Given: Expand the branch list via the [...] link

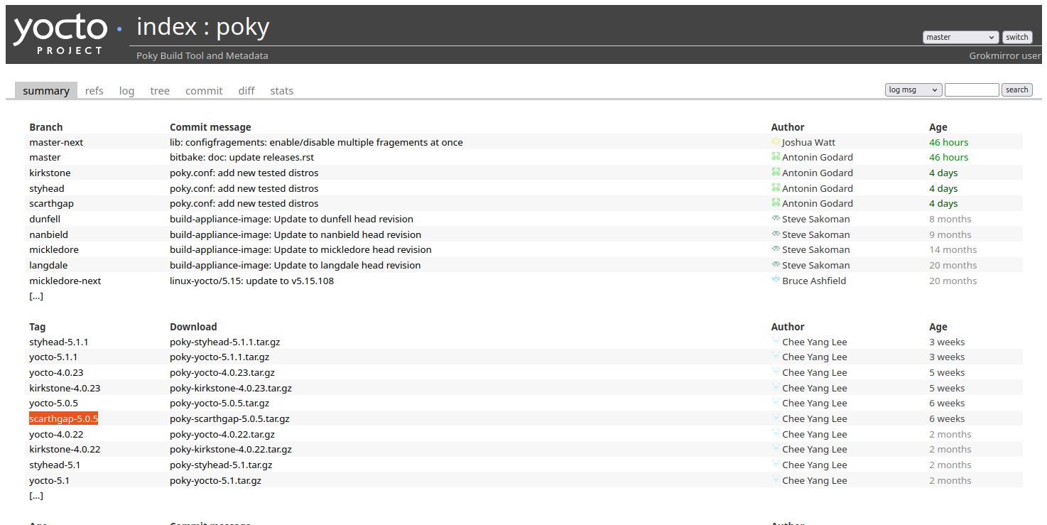Looking at the screenshot, I should click(36, 296).
